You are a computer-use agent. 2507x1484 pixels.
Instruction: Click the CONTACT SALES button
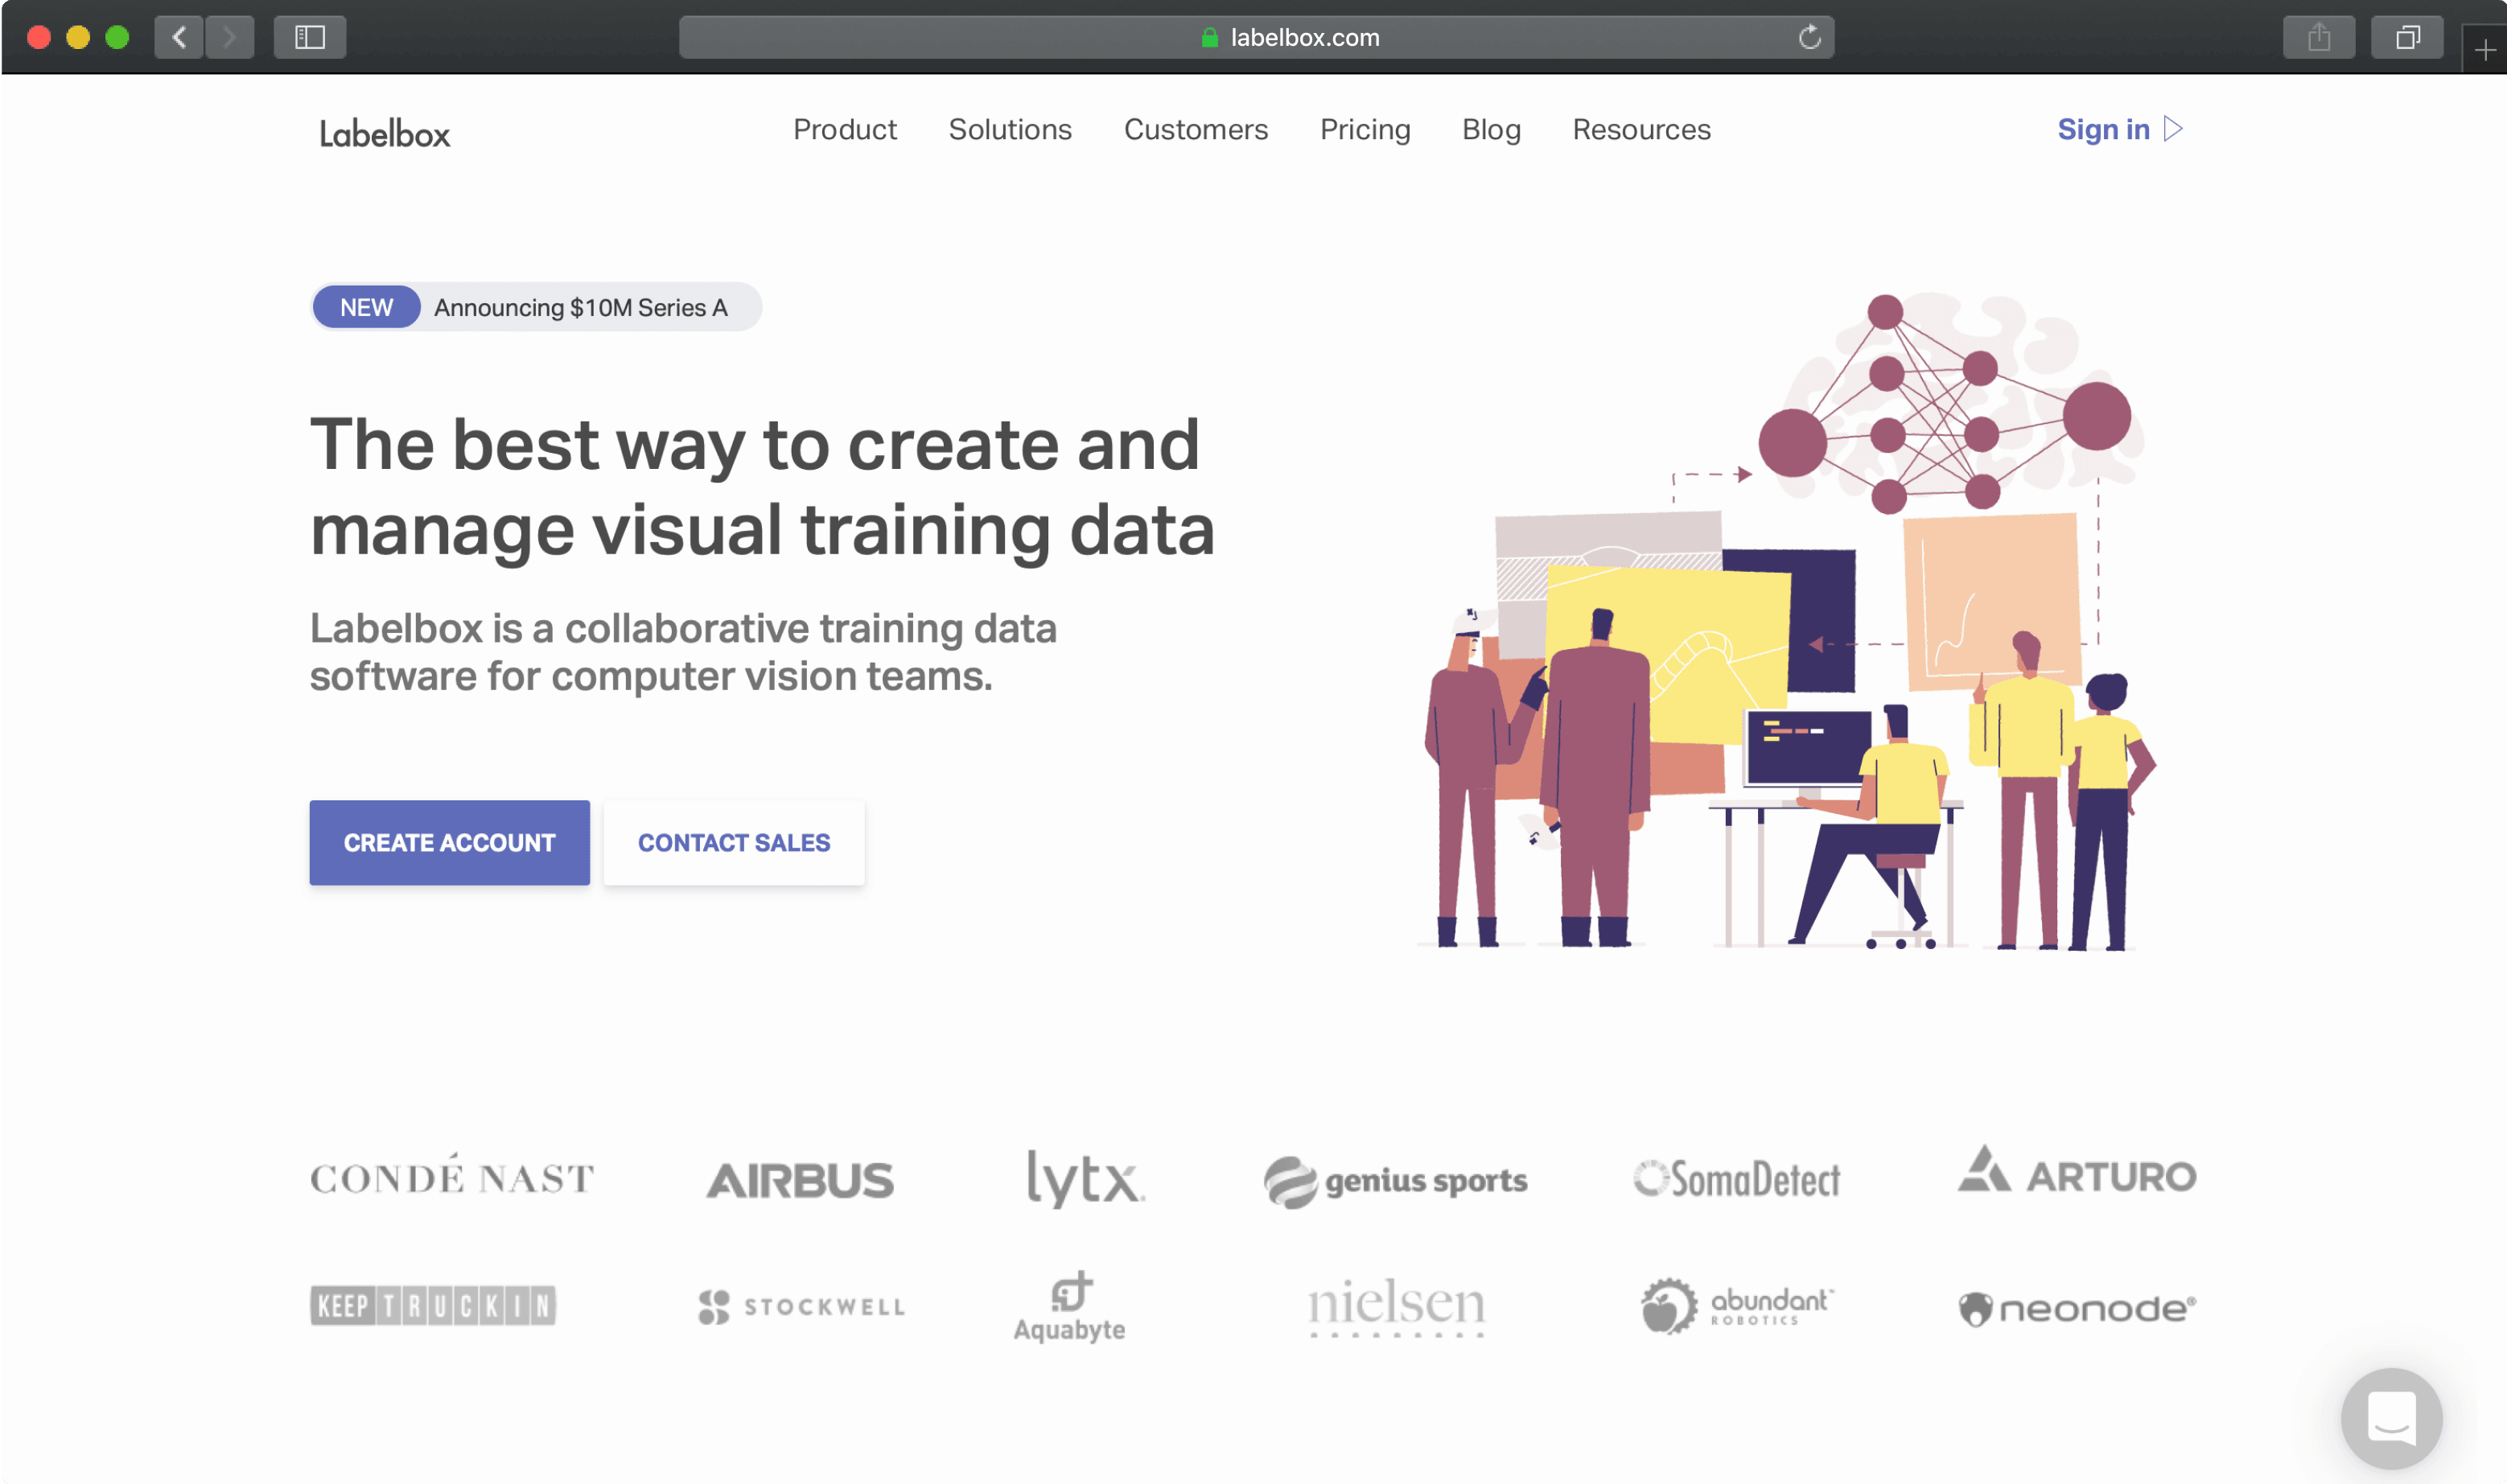click(x=734, y=842)
